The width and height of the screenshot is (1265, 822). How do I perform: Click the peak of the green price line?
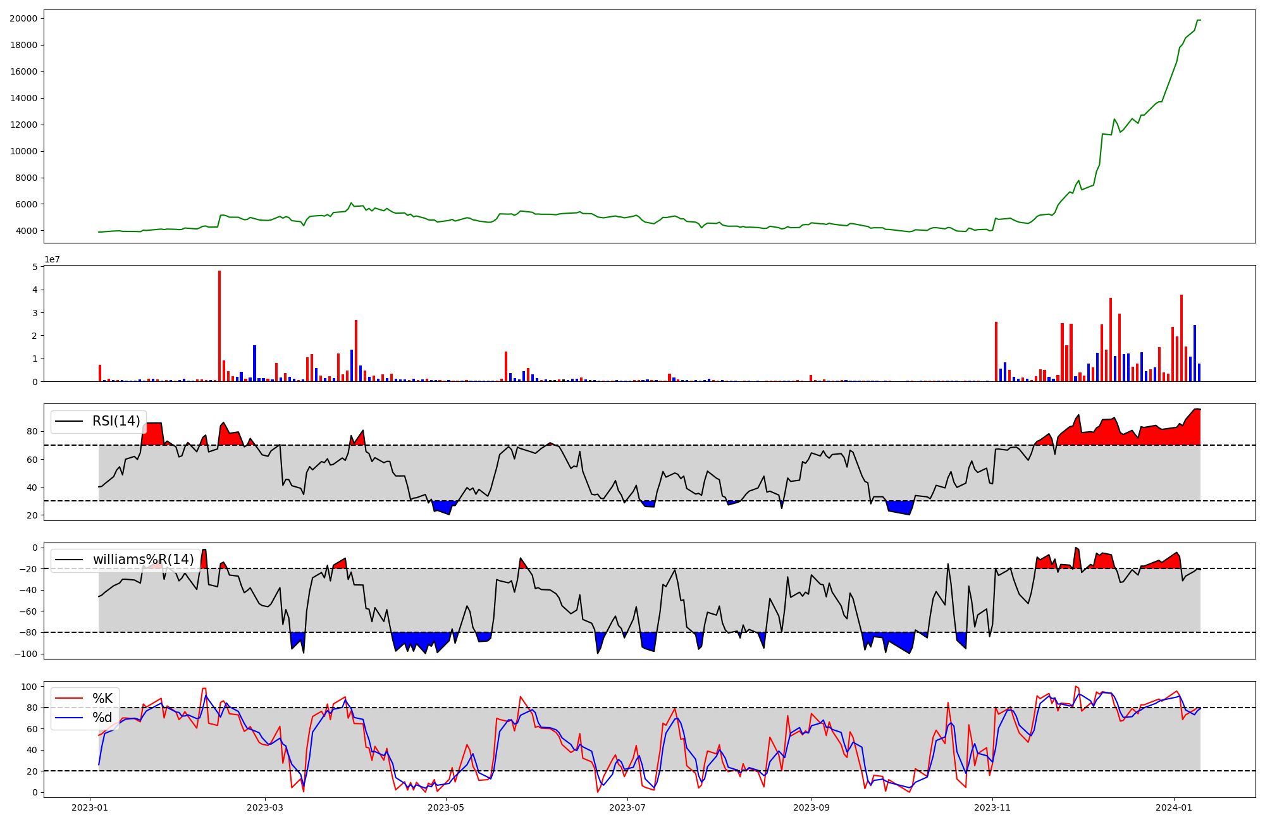click(x=1199, y=20)
